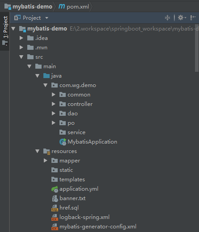This screenshot has height=232, width=199.
Task: Expand the dao package arrow
Action: tap(54, 114)
